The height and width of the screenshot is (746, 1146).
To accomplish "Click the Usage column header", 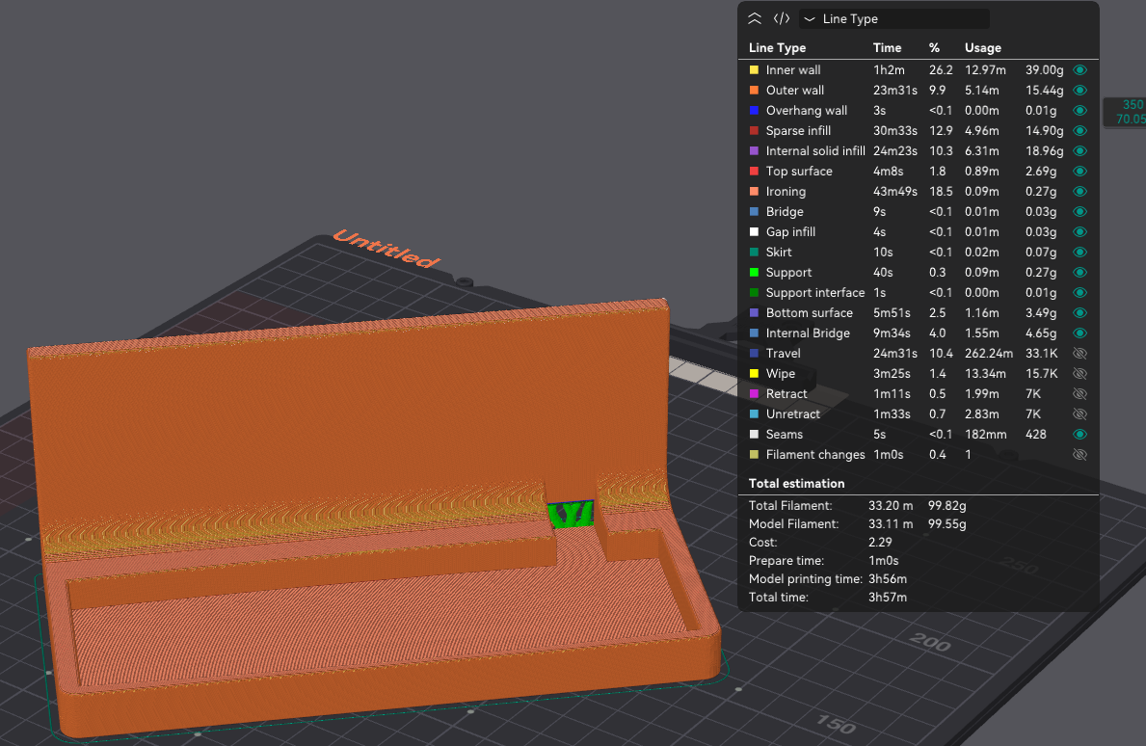I will click(983, 48).
